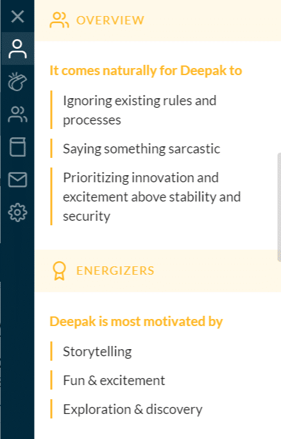The height and width of the screenshot is (439, 281).
Task: Select the whistle coaching icon in sidebar
Action: pos(17,82)
